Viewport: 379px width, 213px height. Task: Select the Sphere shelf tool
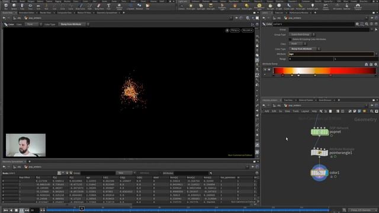pos(14,7)
